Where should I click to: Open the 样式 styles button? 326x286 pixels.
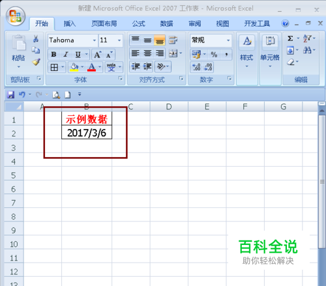pos(247,52)
